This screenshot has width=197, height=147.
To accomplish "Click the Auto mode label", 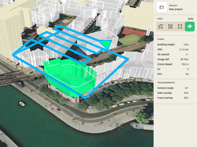I will point(191,19).
